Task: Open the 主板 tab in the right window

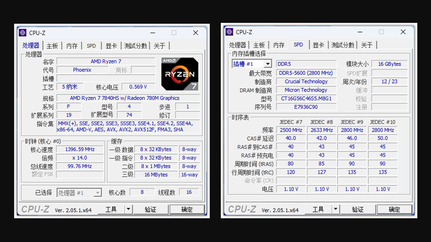Action: click(x=259, y=45)
